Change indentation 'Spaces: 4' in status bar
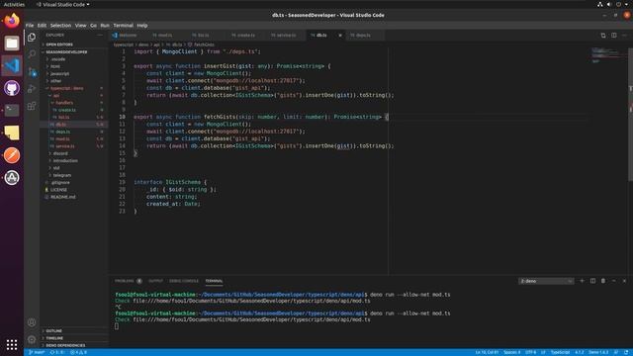This screenshot has height=356, width=633. [512, 352]
